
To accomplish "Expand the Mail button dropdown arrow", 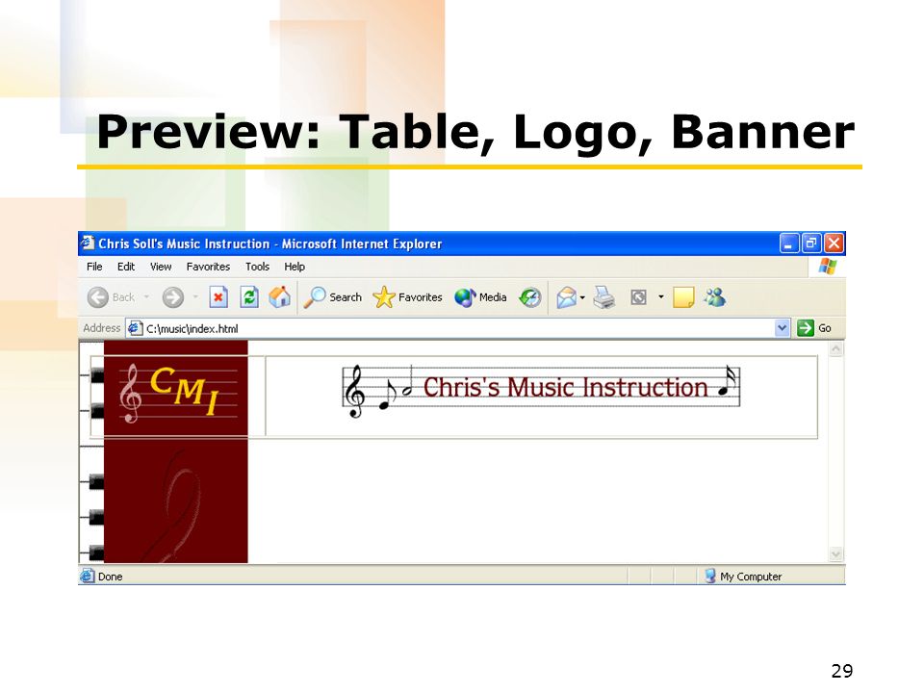I will click(x=582, y=297).
